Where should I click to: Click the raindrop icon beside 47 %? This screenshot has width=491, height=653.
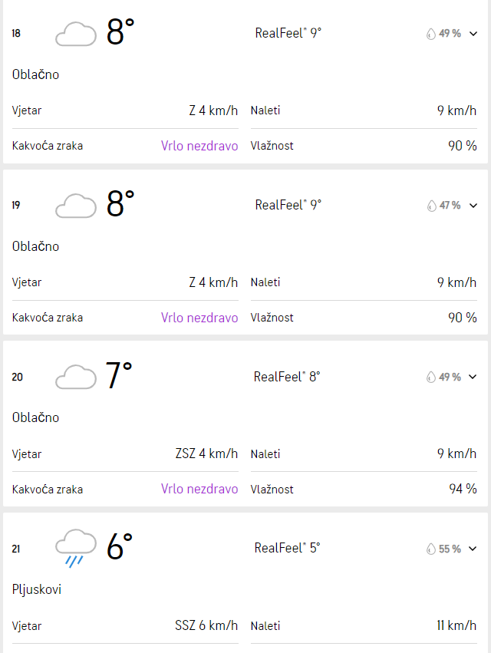[431, 206]
